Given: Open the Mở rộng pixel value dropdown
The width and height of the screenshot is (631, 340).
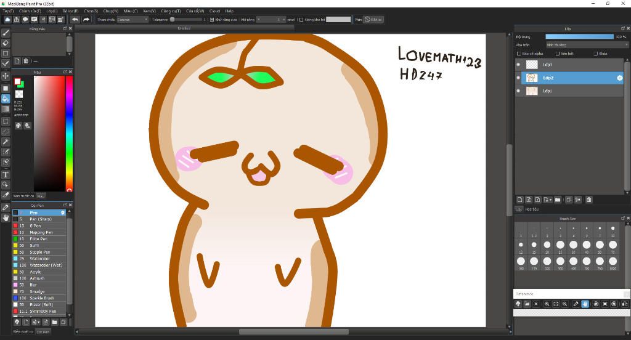Looking at the screenshot, I should (x=271, y=19).
